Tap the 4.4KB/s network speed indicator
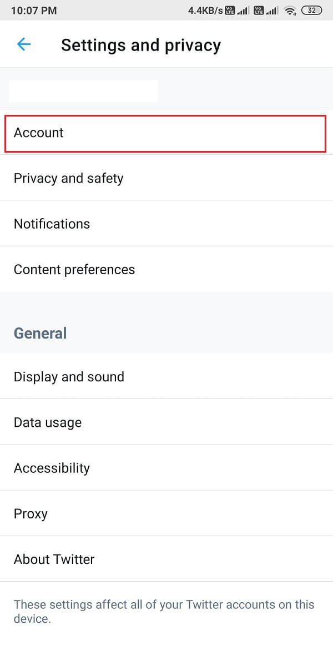This screenshot has height=666, width=333. [206, 11]
